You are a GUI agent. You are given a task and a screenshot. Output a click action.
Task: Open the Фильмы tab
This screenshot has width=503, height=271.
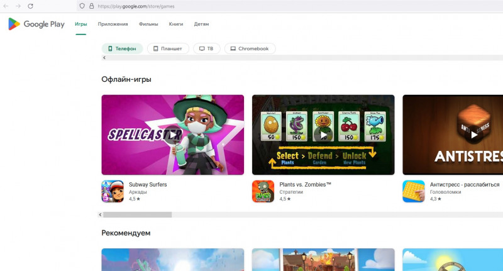pos(148,24)
